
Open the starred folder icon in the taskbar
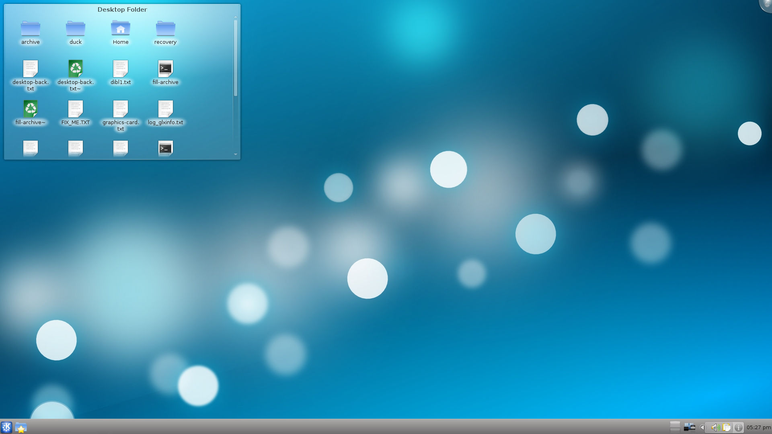tap(21, 428)
